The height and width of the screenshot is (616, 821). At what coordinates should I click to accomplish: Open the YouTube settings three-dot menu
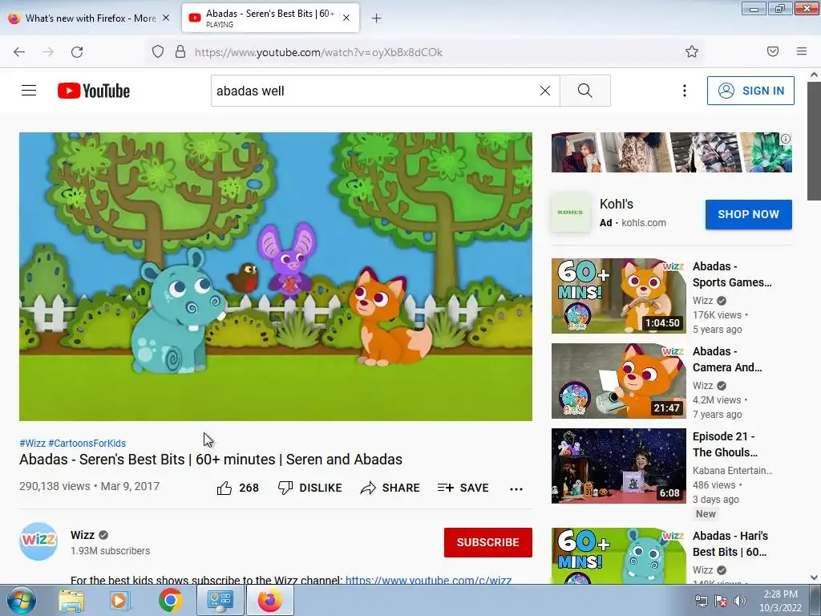point(685,91)
